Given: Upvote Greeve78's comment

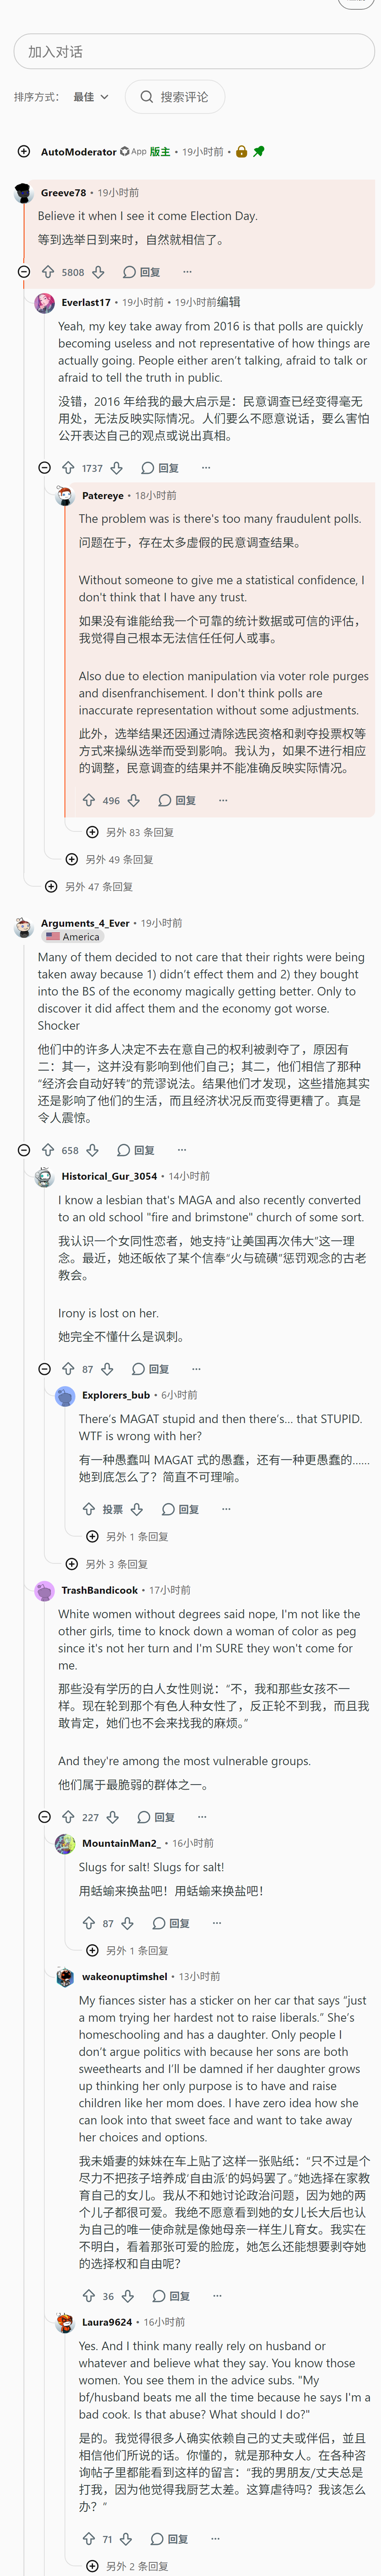Looking at the screenshot, I should (47, 272).
